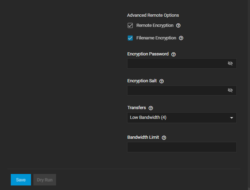Open the Low Bandwidth (4) selection box

[x=178, y=117]
